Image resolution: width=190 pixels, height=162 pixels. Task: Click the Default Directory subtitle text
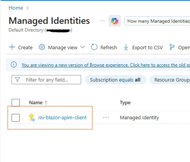41,30
